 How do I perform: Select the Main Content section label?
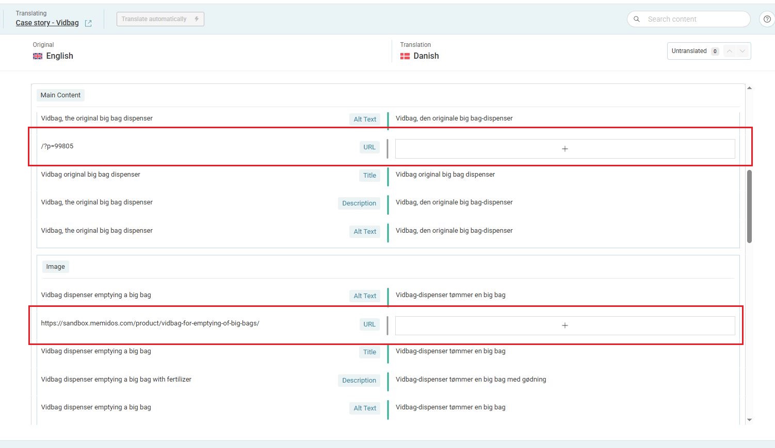coord(60,95)
